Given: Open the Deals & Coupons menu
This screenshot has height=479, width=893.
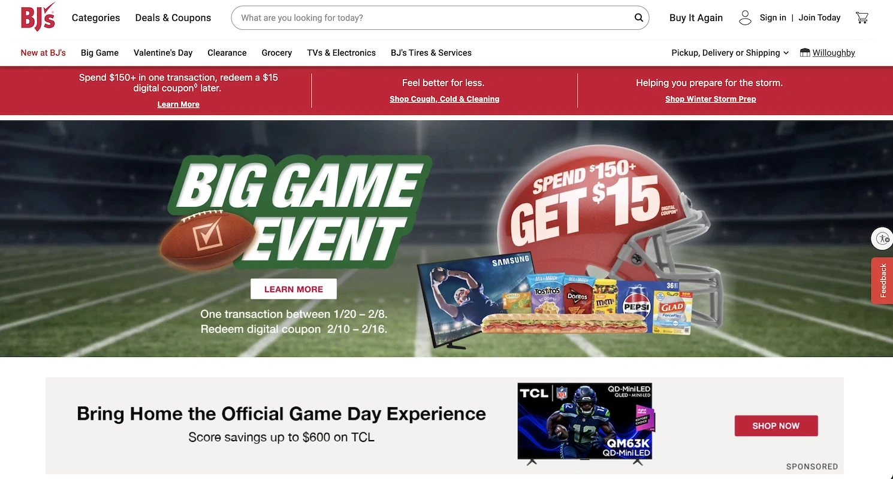Looking at the screenshot, I should pyautogui.click(x=173, y=18).
